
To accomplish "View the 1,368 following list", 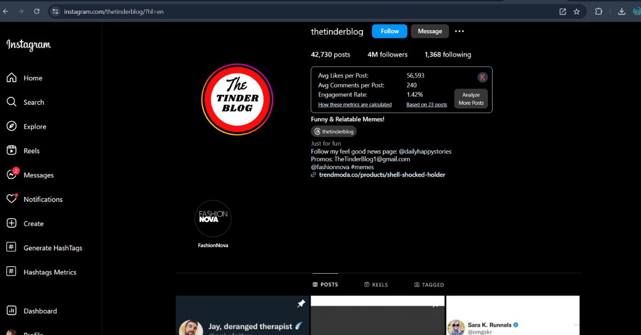I will [448, 54].
